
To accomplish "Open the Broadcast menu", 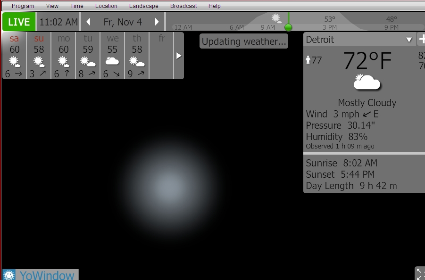I will [x=183, y=6].
